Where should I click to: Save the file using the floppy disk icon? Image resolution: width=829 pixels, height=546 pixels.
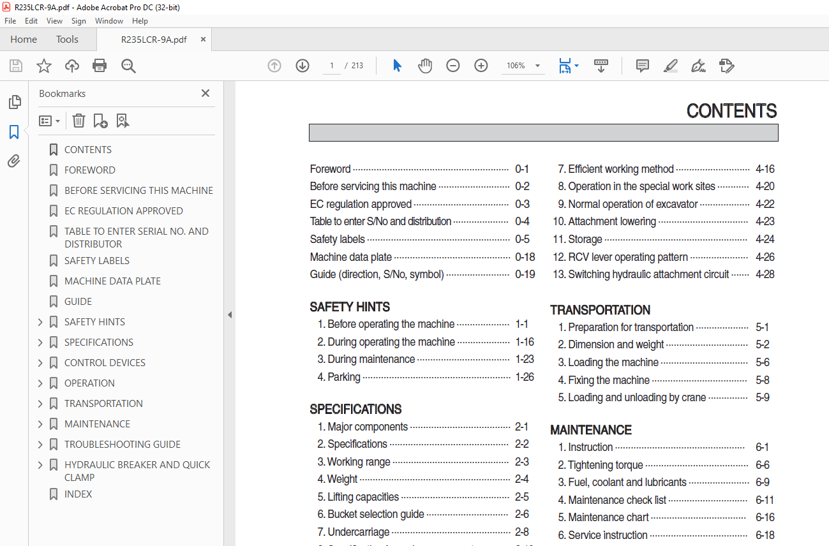tap(16, 66)
